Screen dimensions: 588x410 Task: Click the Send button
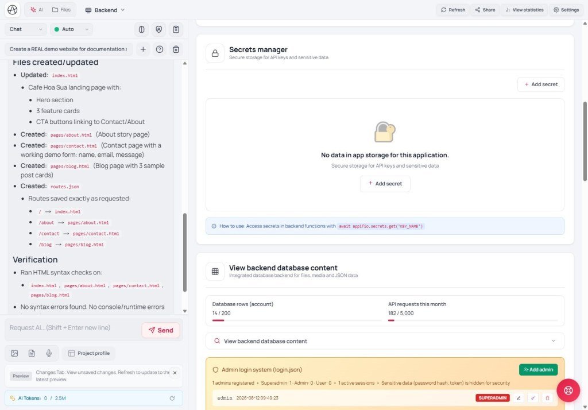click(x=161, y=330)
